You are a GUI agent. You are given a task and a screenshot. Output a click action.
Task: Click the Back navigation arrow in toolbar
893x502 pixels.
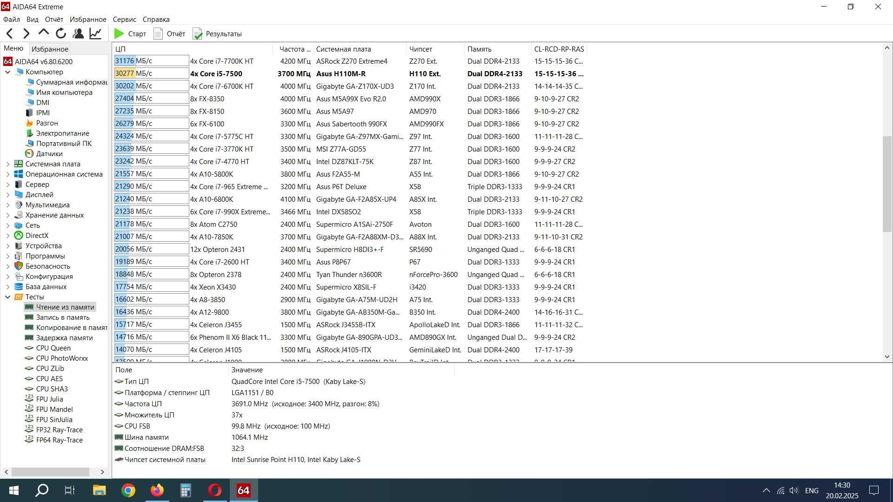click(10, 33)
